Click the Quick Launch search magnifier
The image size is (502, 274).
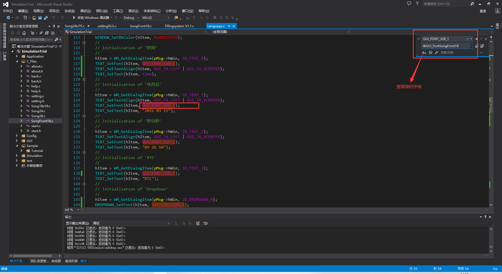(x=472, y=4)
